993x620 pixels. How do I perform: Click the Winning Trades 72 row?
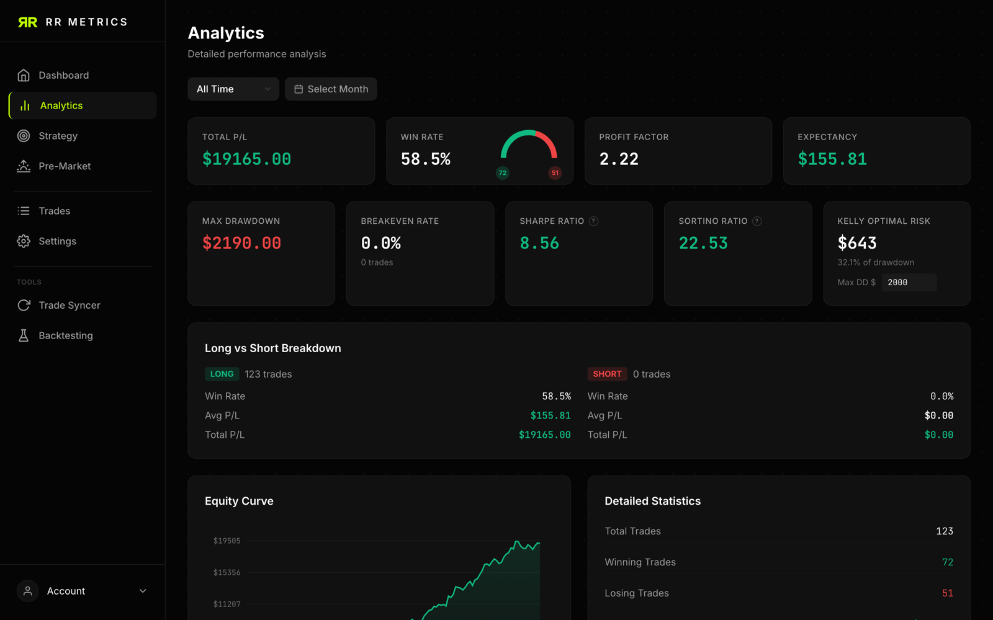point(779,562)
